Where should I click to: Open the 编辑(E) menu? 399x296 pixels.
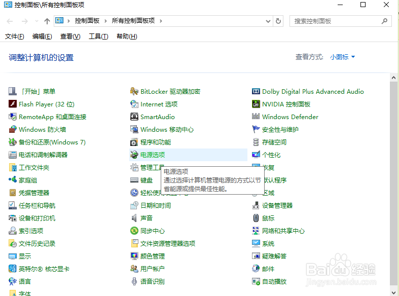tap(42, 36)
